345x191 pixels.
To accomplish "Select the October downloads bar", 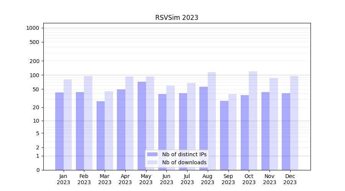I will coord(253,121).
